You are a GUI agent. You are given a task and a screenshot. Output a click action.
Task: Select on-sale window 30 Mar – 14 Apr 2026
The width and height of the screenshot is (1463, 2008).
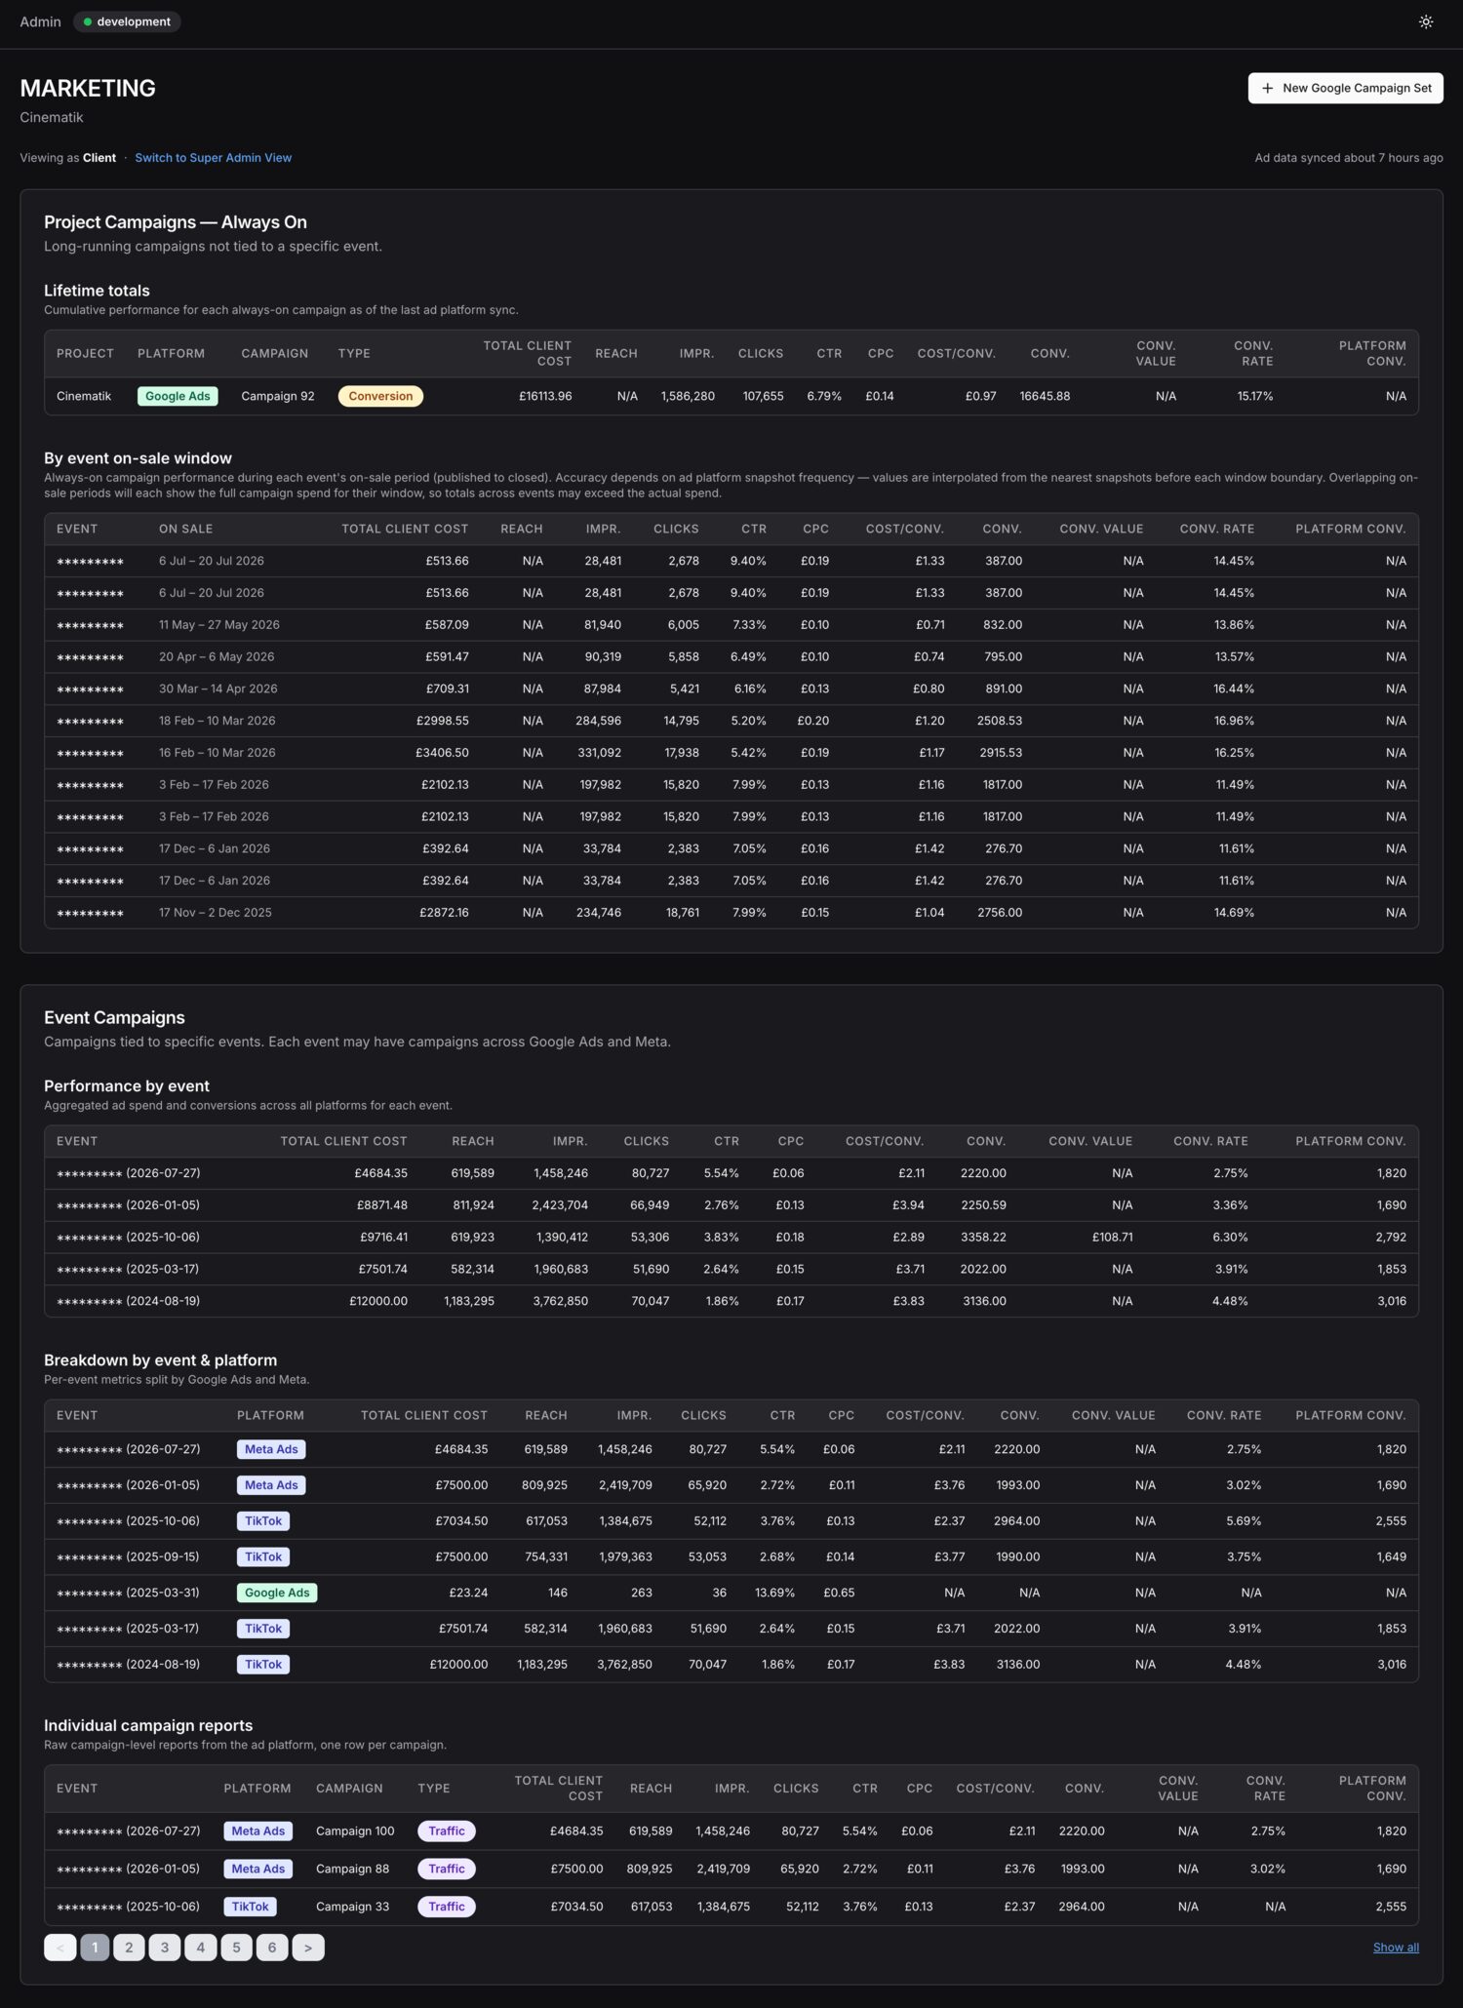218,689
